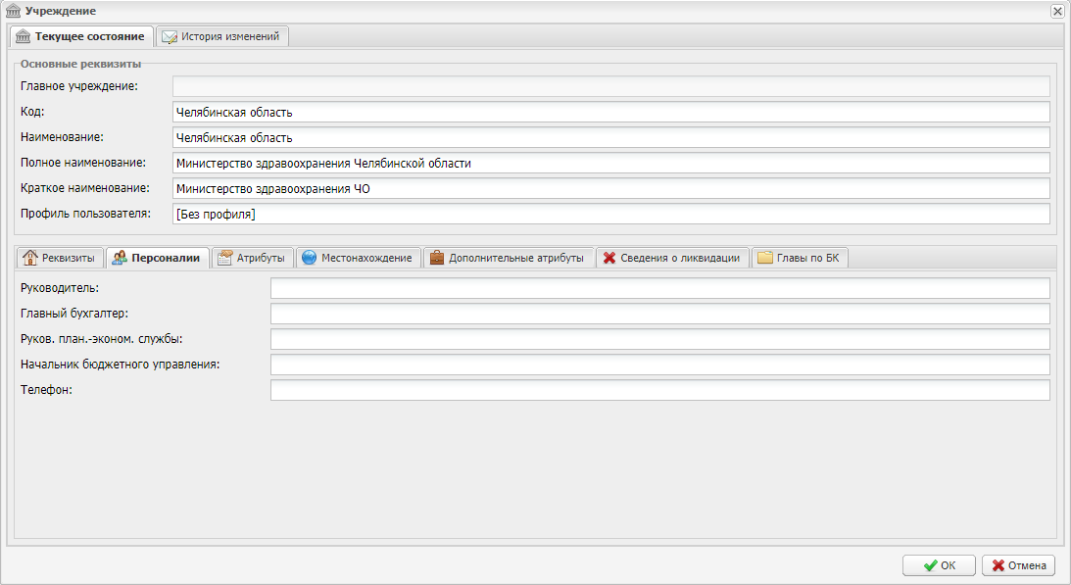Click the folder icon on Главы по БК tab
1071x585 pixels.
tap(764, 258)
